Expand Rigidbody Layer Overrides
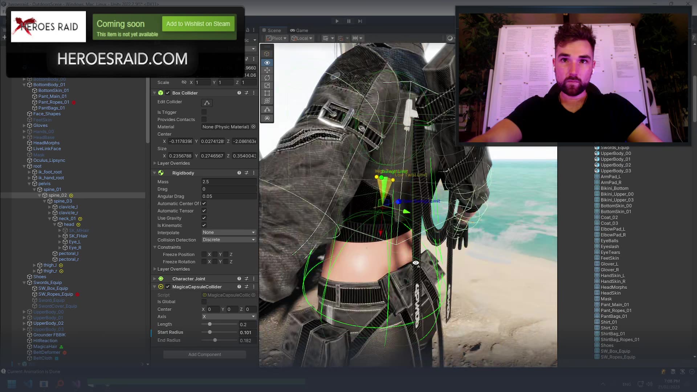Image resolution: width=697 pixels, height=392 pixels. click(155, 269)
